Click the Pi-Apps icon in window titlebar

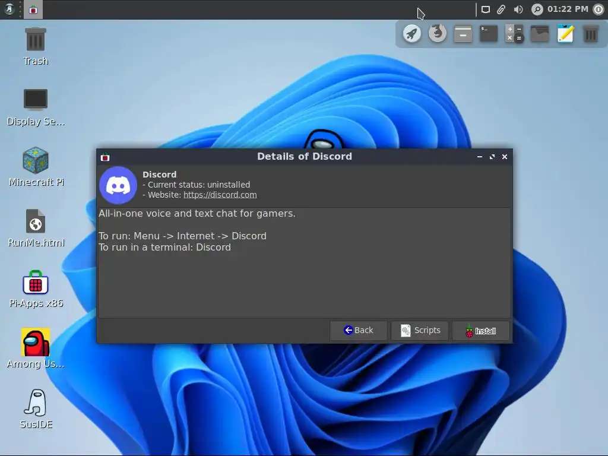[105, 157]
